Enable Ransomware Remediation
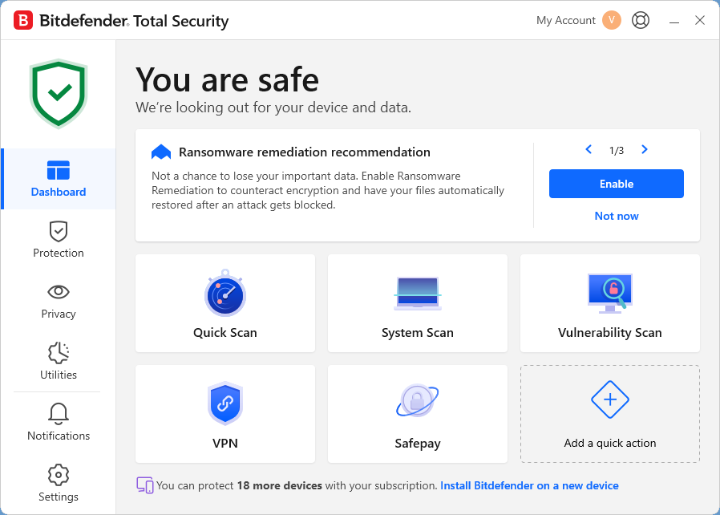 coord(617,184)
